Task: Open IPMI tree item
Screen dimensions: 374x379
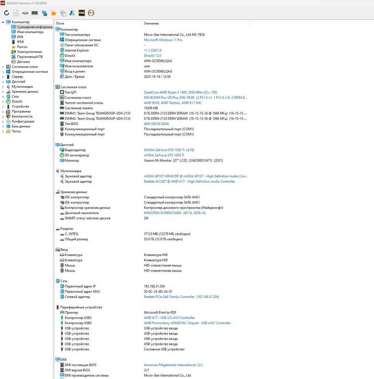Action: click(20, 42)
